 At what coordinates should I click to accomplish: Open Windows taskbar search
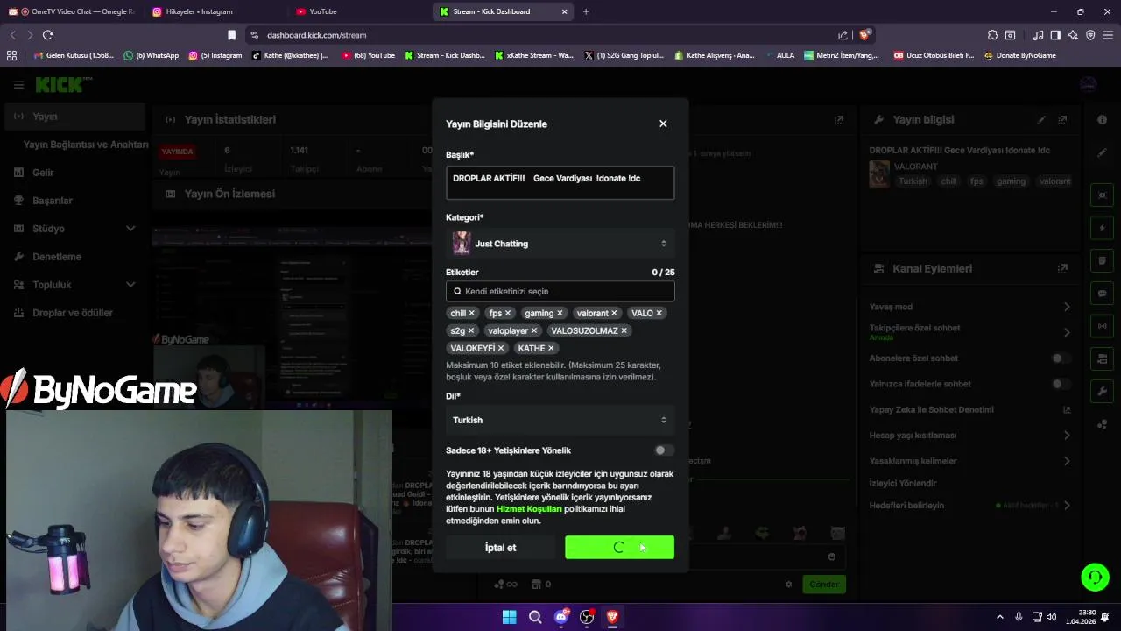pyautogui.click(x=535, y=617)
